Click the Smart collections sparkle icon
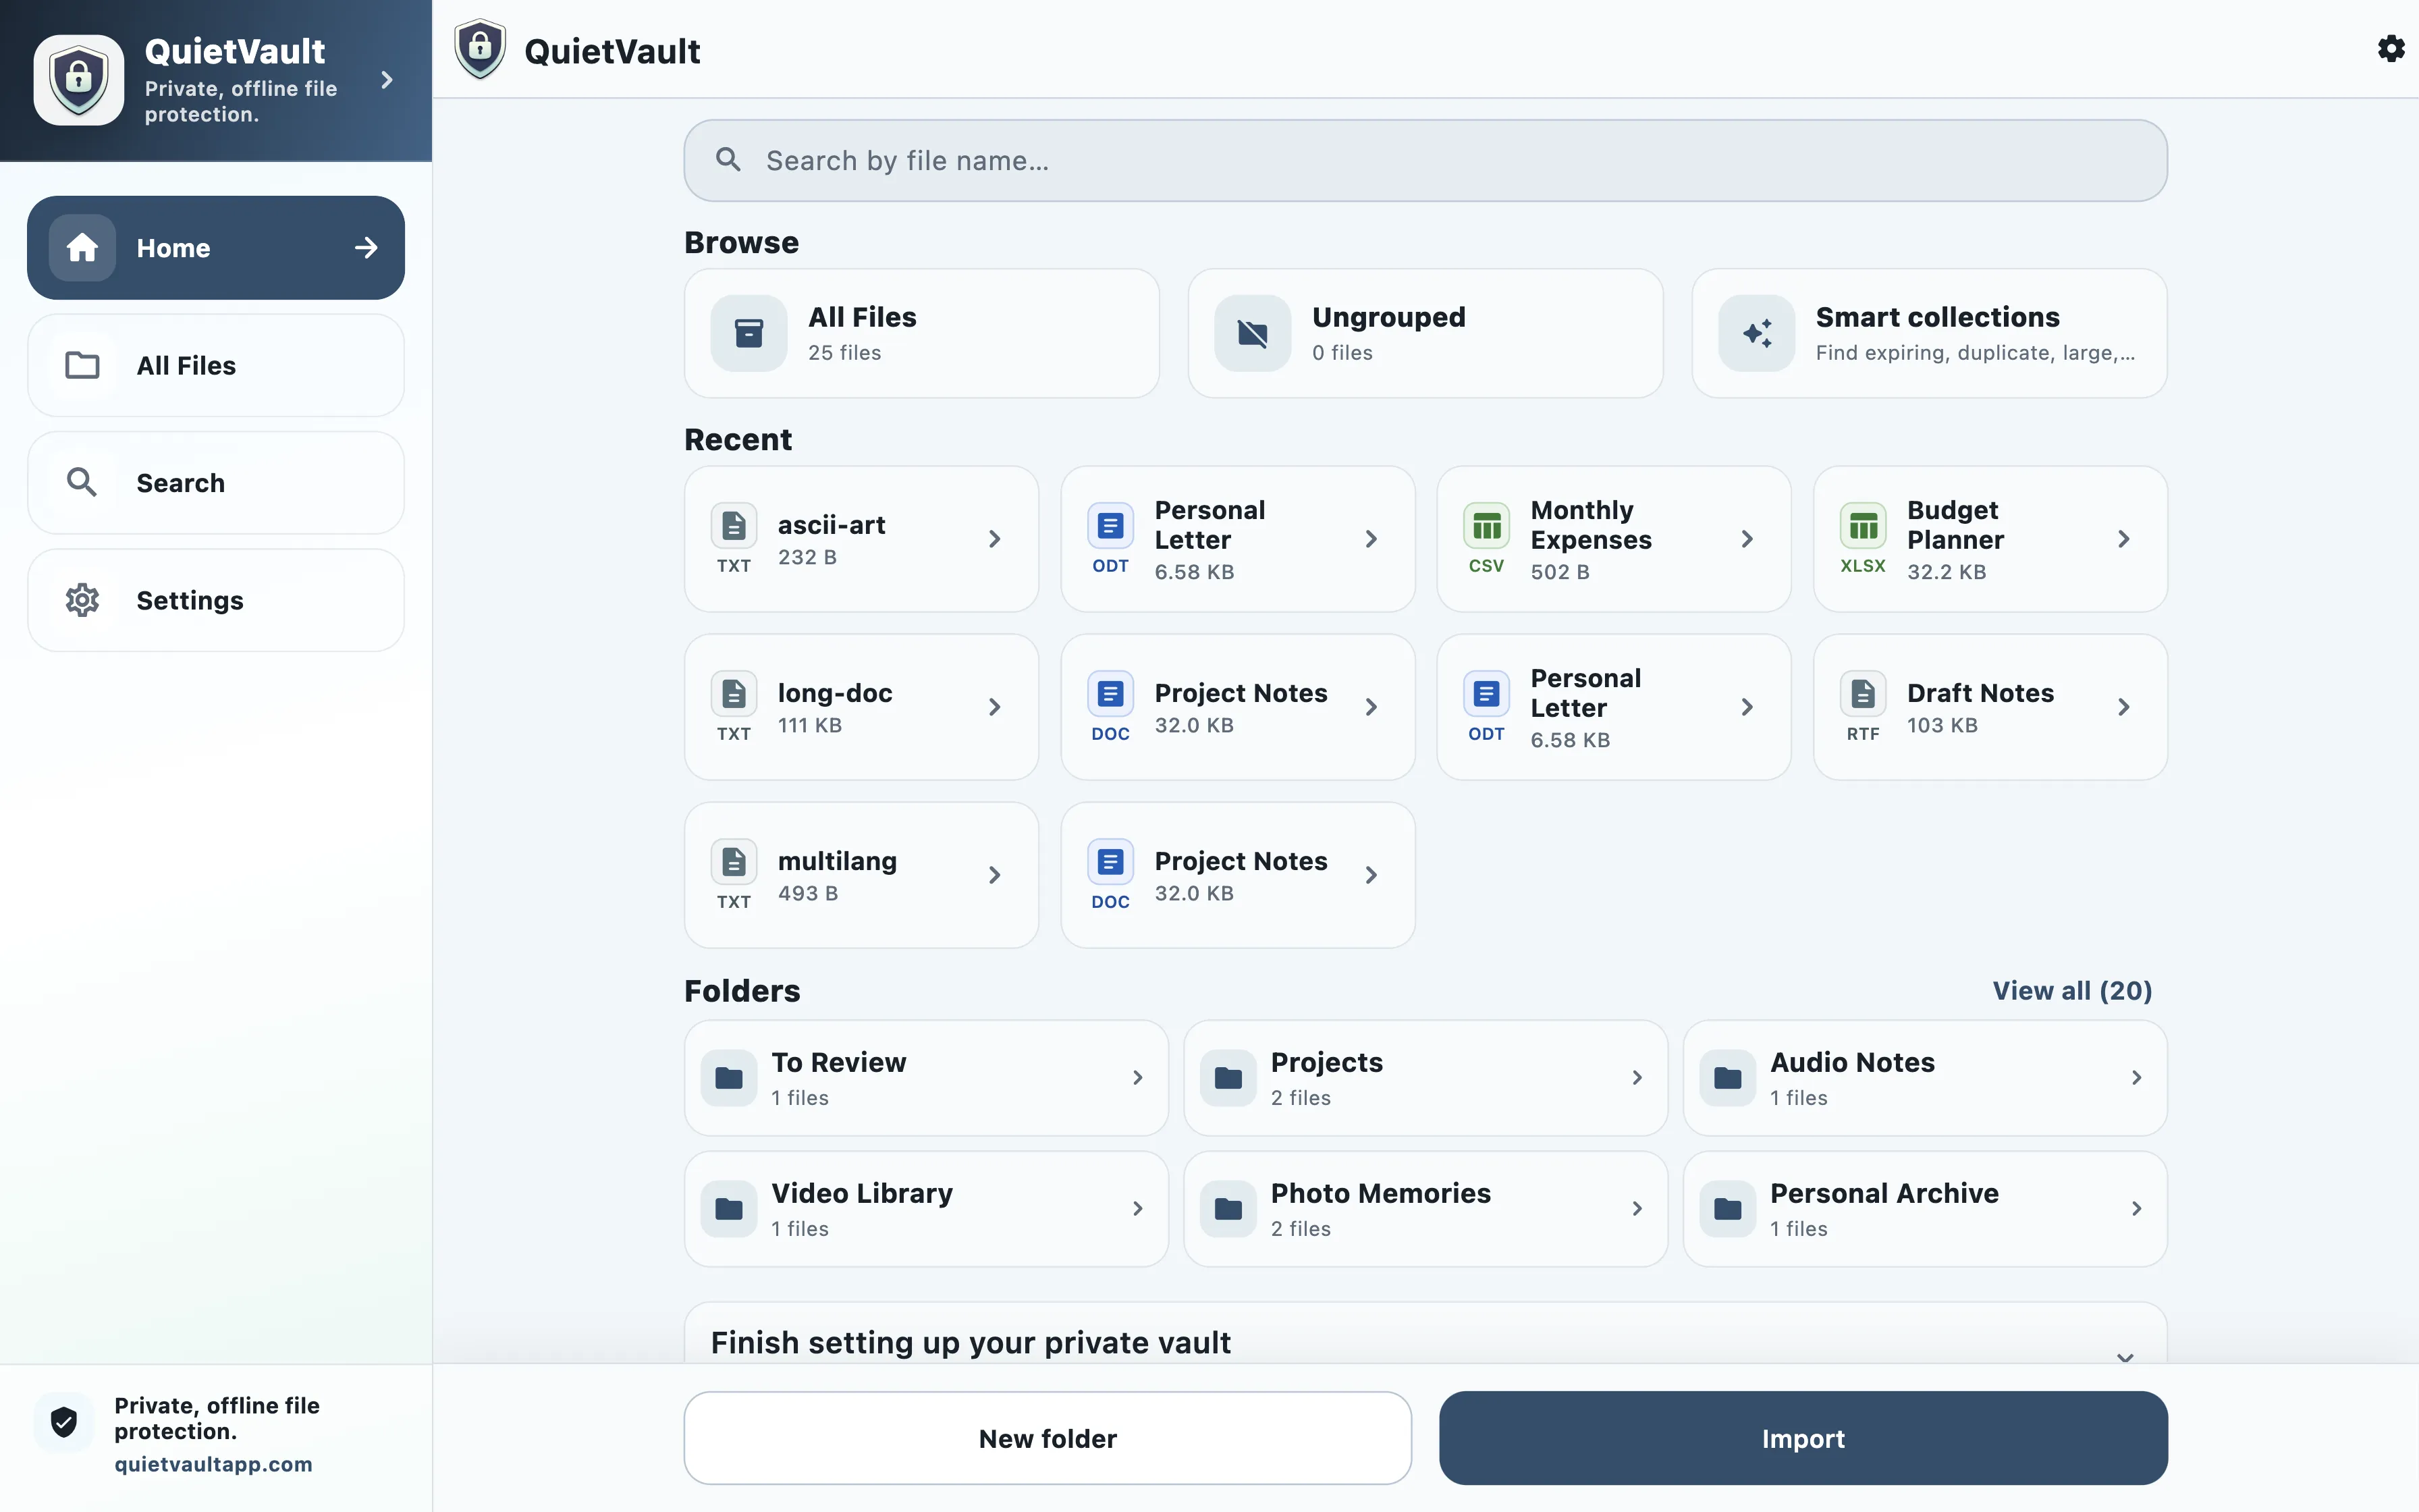Image resolution: width=2419 pixels, height=1512 pixels. pyautogui.click(x=1756, y=333)
